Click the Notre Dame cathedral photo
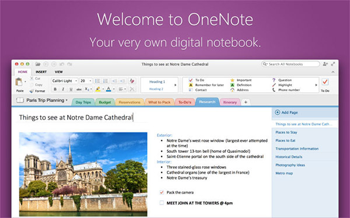Viewport: 350px width, 218px height. (83, 174)
